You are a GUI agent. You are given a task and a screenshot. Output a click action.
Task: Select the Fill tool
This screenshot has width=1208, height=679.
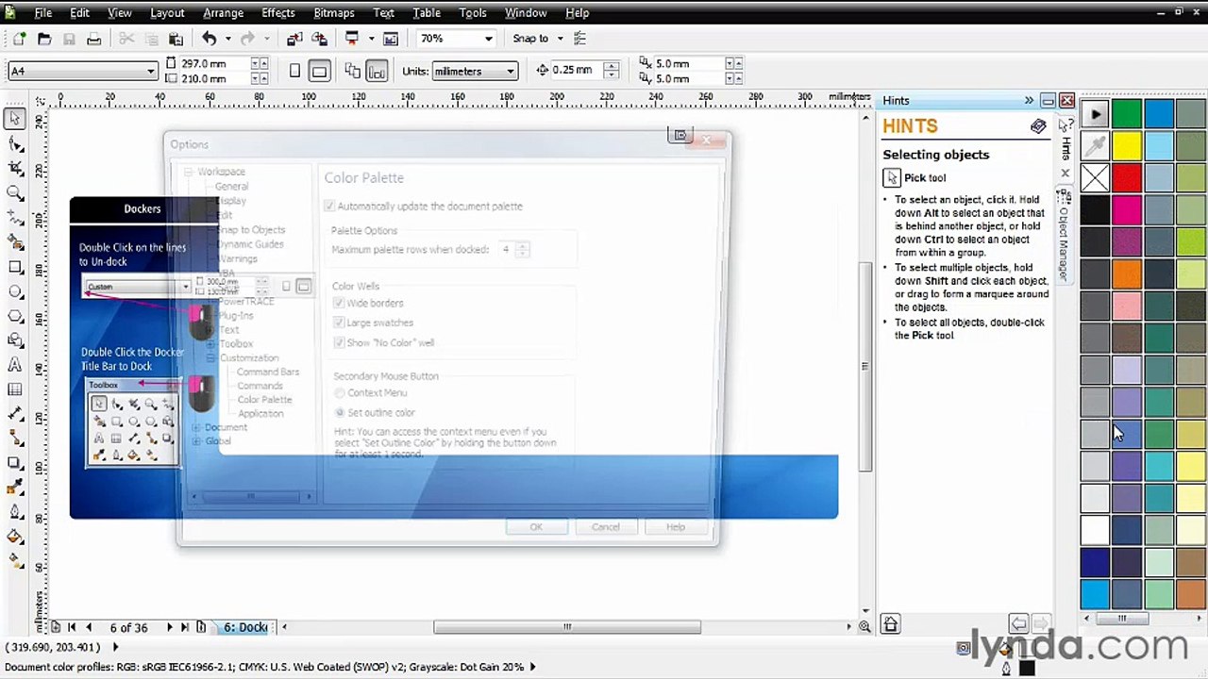coord(15,537)
